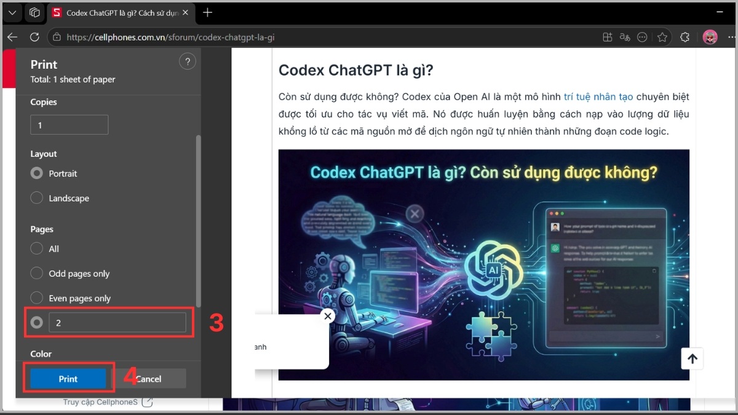Click the Copies input field

[69, 124]
